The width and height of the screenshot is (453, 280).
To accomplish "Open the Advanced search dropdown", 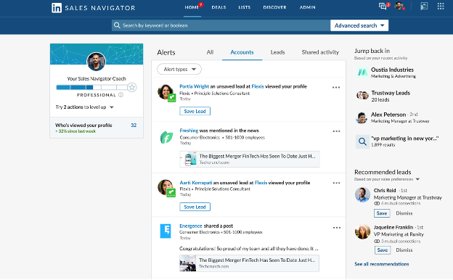I will 359,25.
